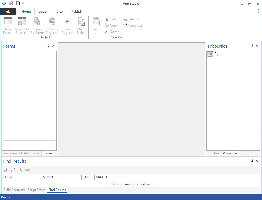Toggle alphabetical sort in Properties panel
Viewport: 262px width, 200px height.
click(216, 54)
